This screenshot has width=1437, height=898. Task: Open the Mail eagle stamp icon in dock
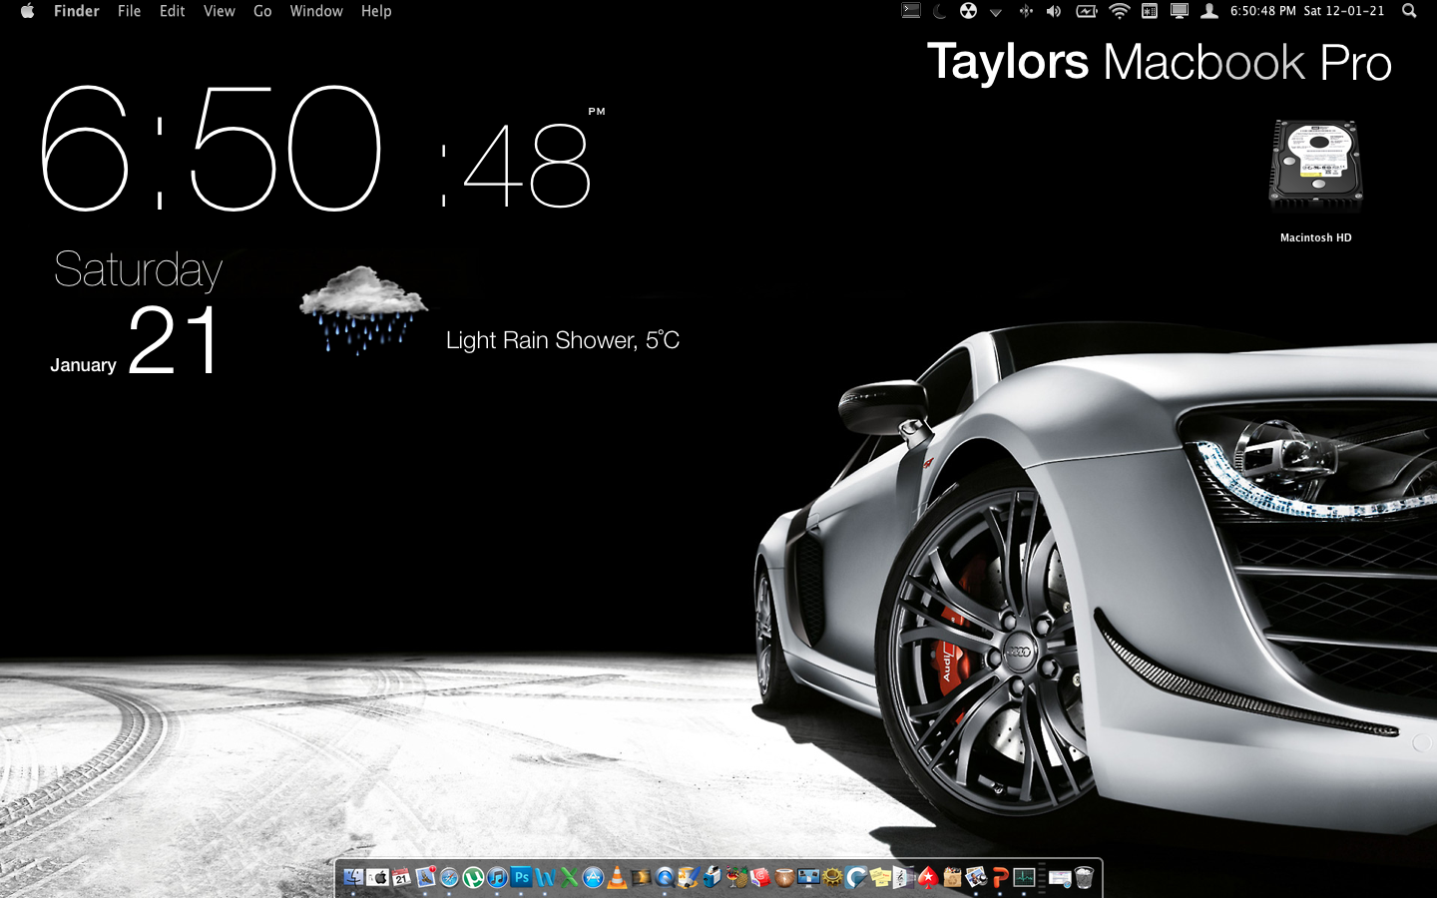coord(425,877)
